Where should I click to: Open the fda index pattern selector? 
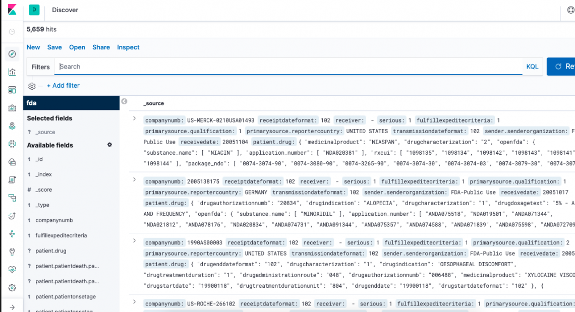[x=71, y=103]
